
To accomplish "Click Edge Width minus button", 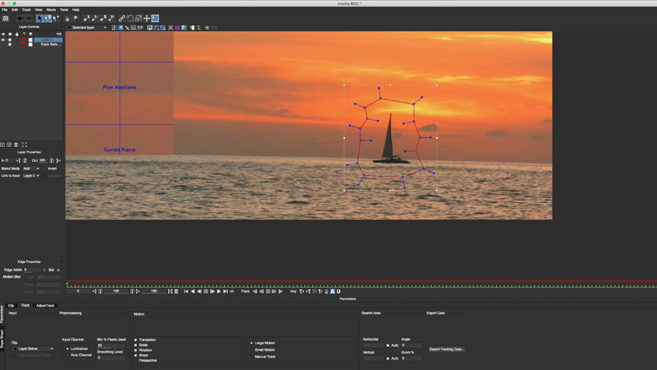I will [44, 270].
